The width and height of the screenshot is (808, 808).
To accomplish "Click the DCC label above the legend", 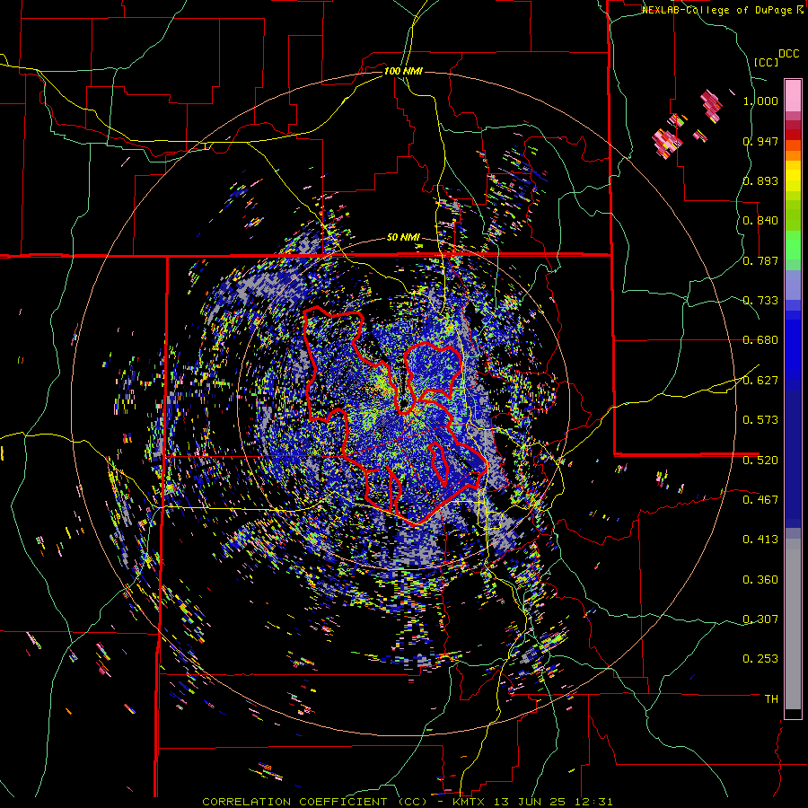I will [x=788, y=54].
